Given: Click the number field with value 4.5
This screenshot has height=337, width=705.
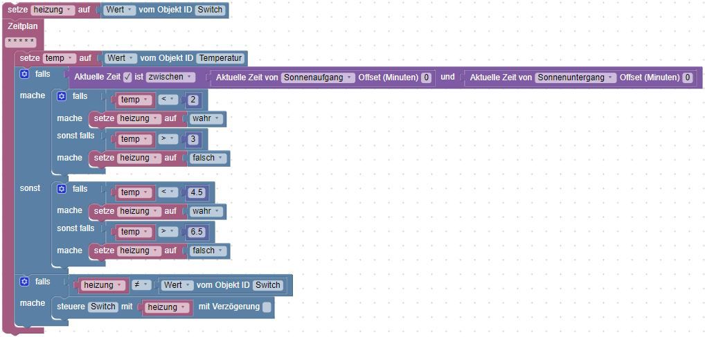Looking at the screenshot, I should pyautogui.click(x=197, y=192).
